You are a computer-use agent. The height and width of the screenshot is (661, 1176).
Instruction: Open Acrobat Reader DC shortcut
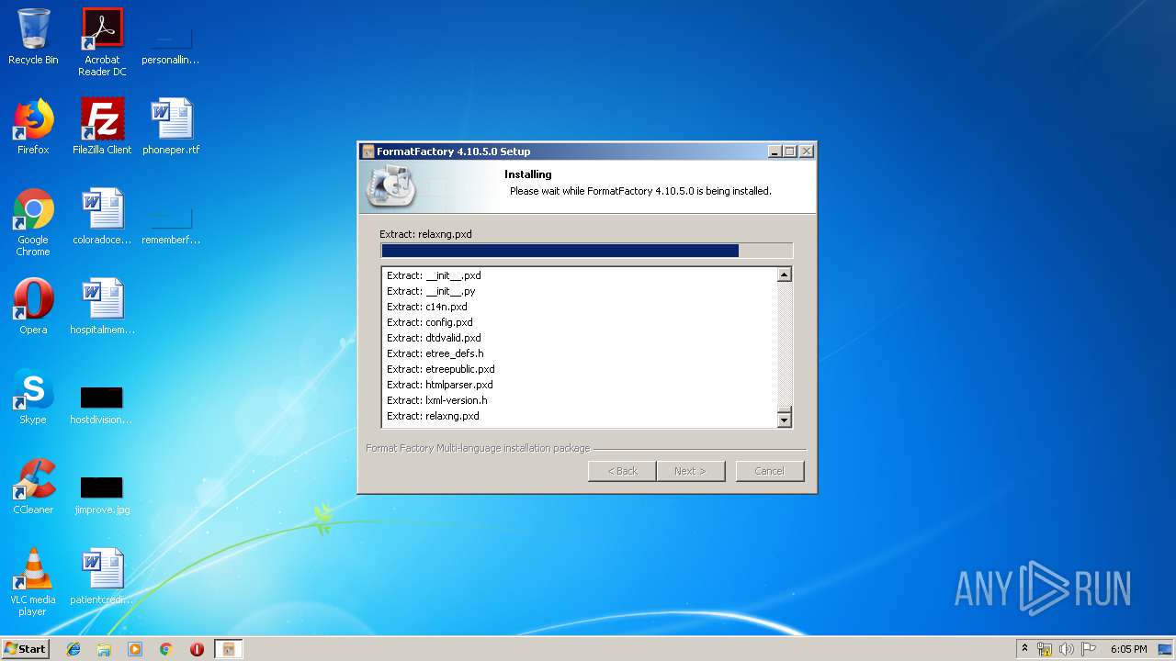click(102, 42)
